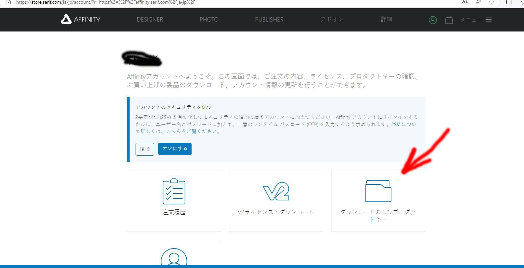Screen dimensions: 524x268
Task: Open the account profile icon
Action: tap(433, 20)
